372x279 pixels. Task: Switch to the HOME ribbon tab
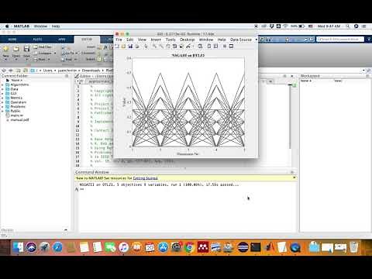tap(12, 40)
